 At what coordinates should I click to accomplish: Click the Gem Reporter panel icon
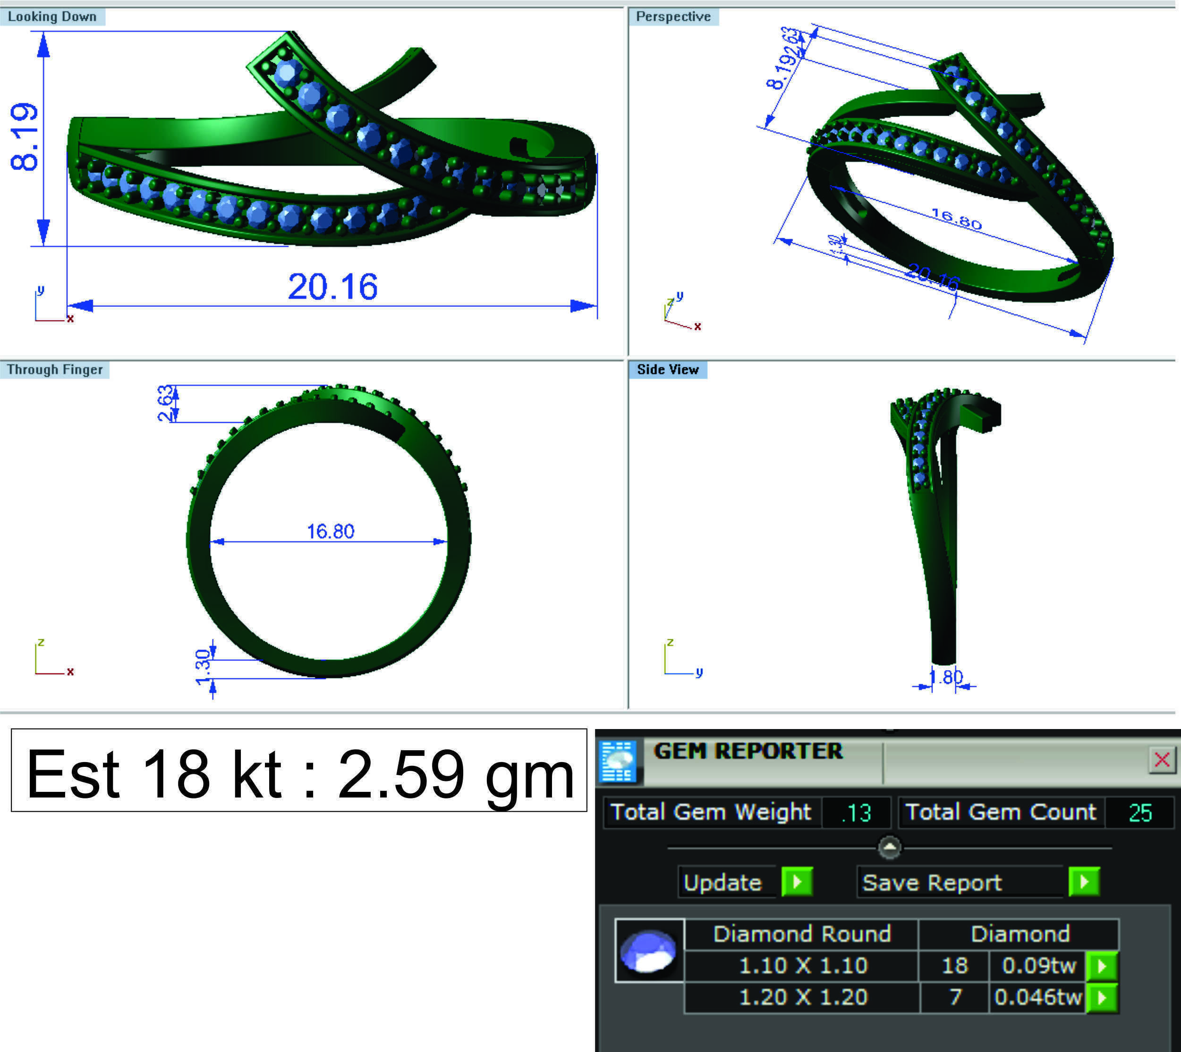pos(617,761)
